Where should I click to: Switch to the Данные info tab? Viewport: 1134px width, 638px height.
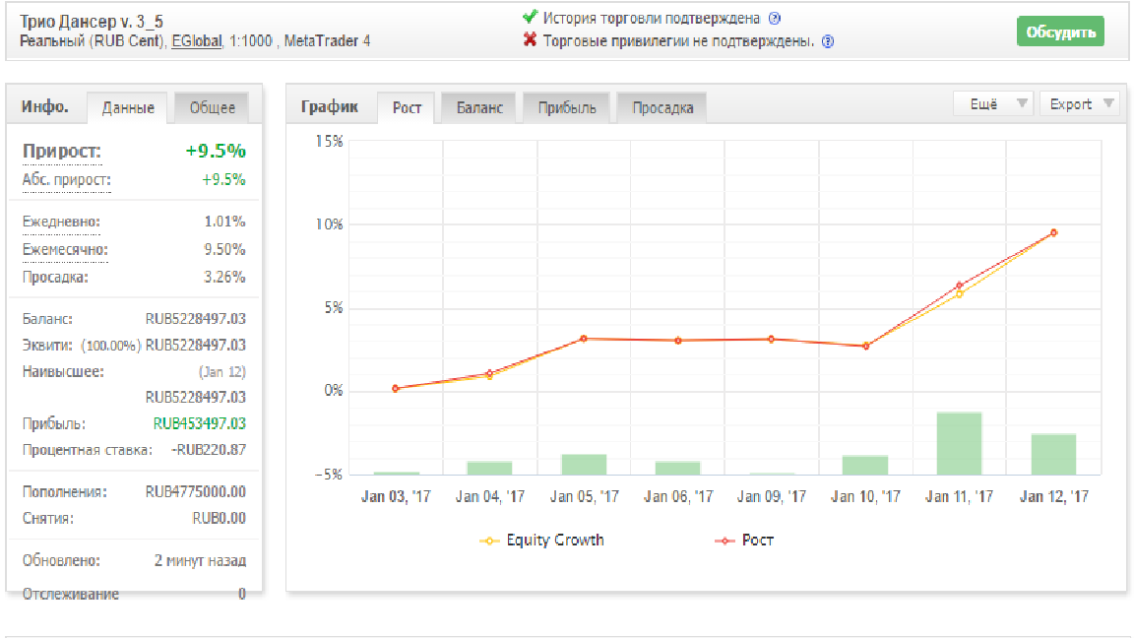pyautogui.click(x=128, y=107)
